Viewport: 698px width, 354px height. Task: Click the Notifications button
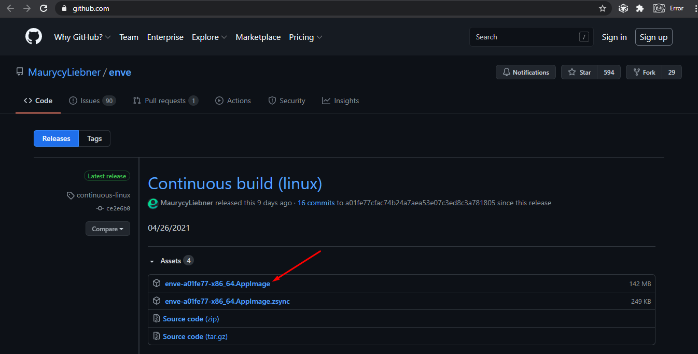coord(526,72)
